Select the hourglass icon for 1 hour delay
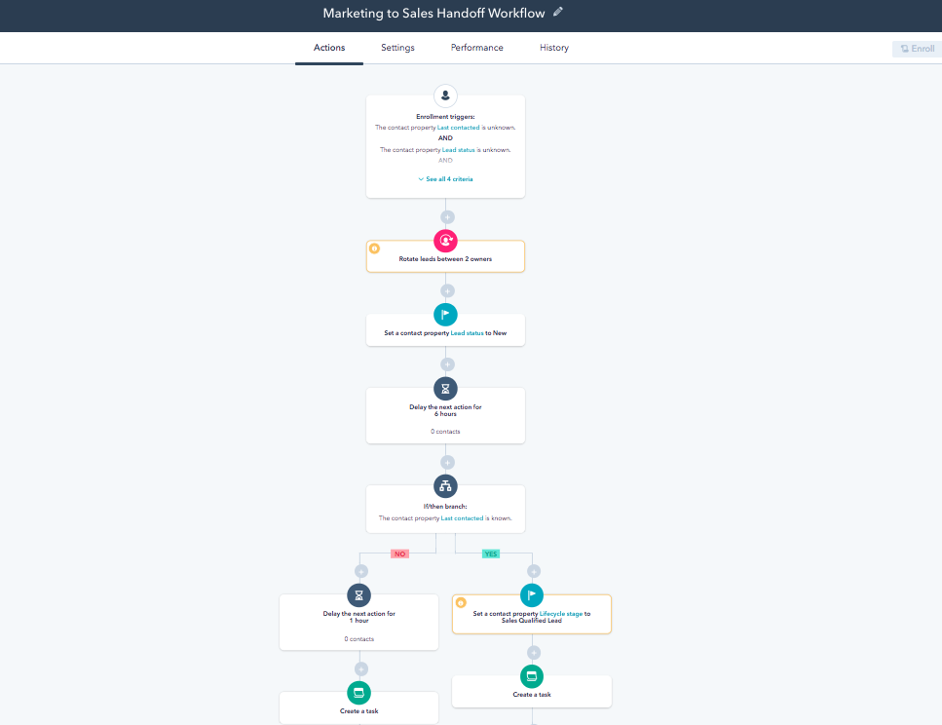This screenshot has height=725, width=942. tap(359, 594)
